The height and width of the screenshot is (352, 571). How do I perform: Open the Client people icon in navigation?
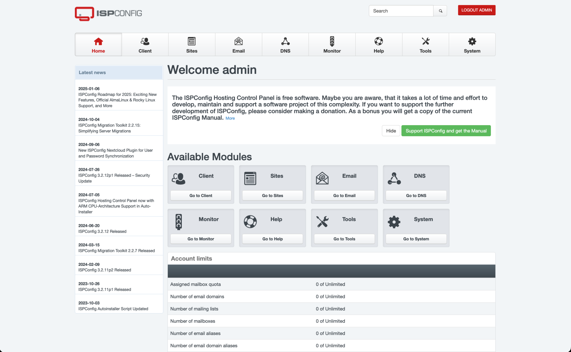pos(145,41)
